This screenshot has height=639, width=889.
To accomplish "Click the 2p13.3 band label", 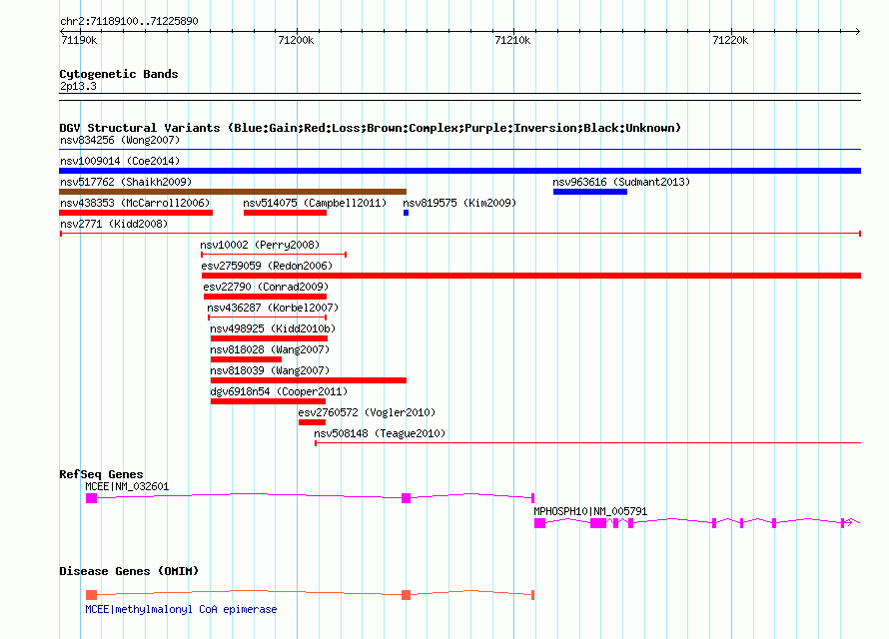I will coord(78,86).
